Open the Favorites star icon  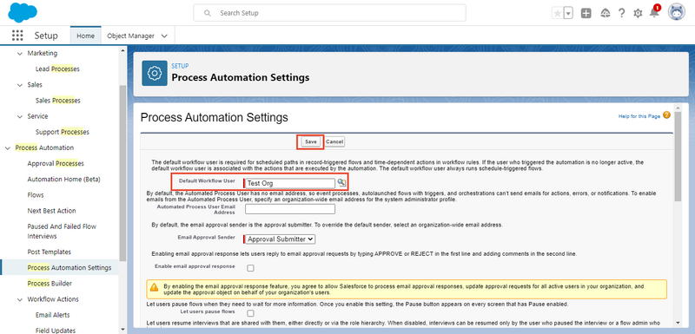coord(557,13)
